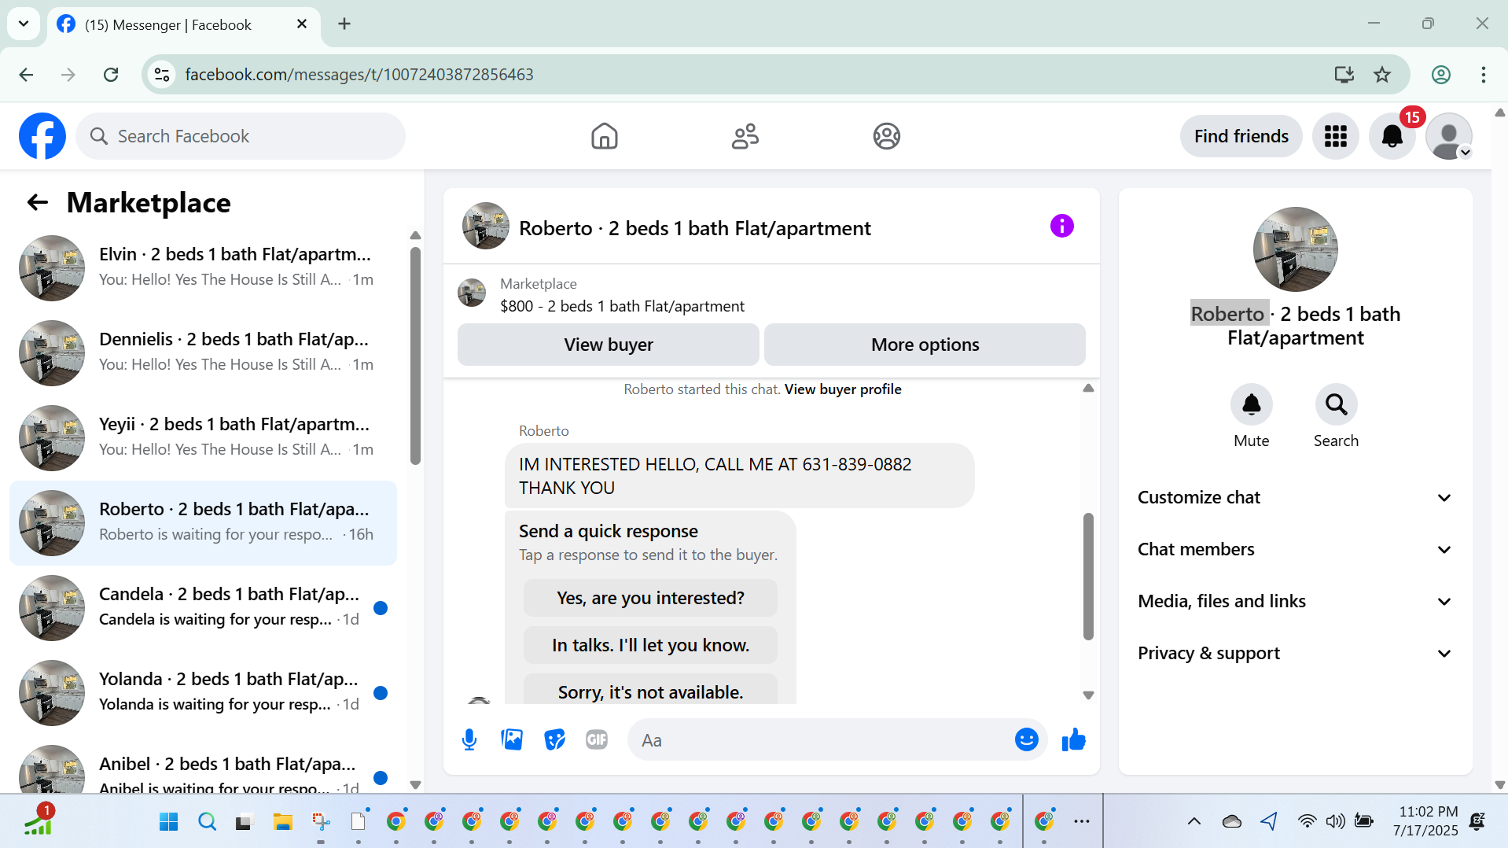This screenshot has width=1508, height=848.
Task: Click chat scroll down arrow
Action: tap(1088, 695)
